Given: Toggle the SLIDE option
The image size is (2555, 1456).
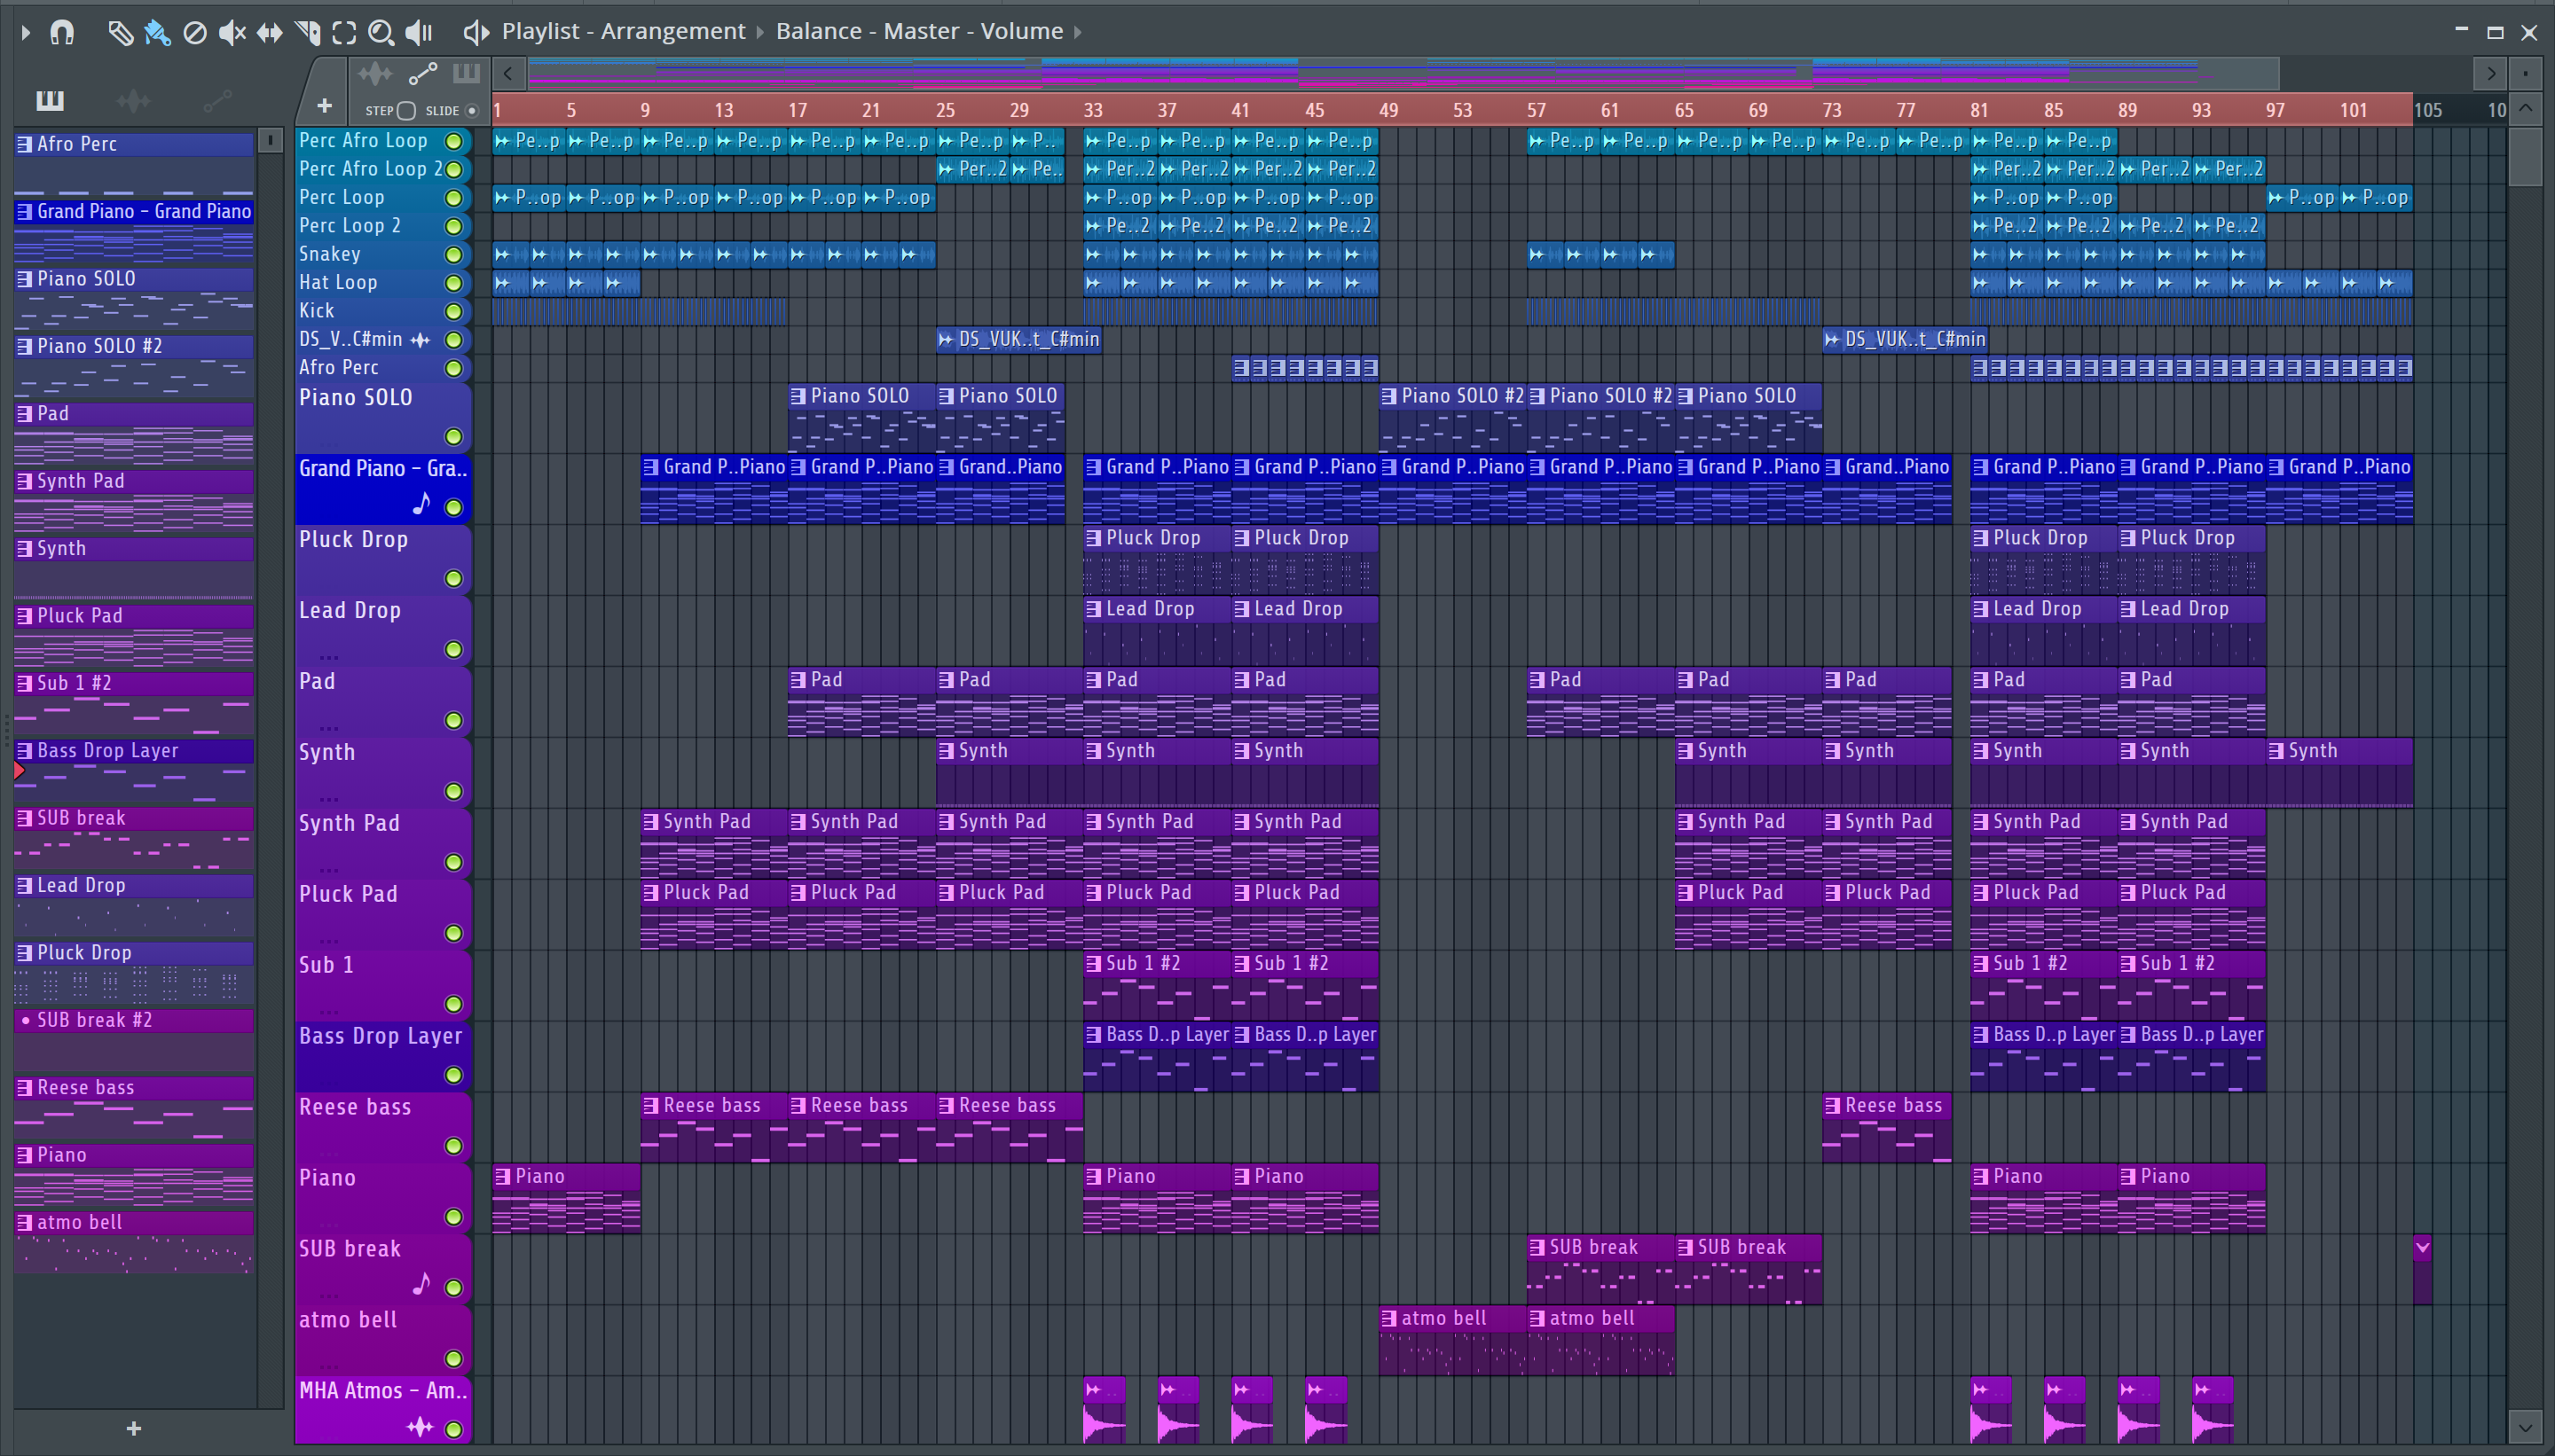Looking at the screenshot, I should (x=472, y=110).
